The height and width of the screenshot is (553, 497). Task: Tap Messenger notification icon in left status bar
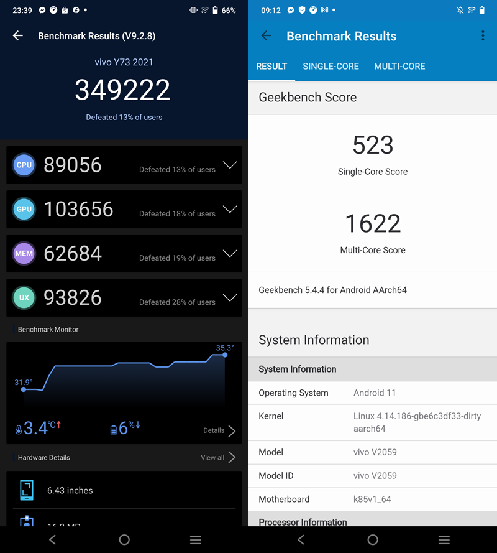[42, 10]
